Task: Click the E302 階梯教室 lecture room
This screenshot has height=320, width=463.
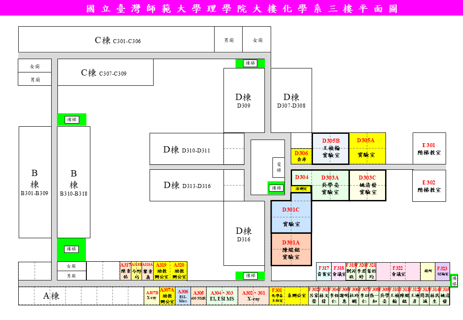Action: [x=429, y=186]
